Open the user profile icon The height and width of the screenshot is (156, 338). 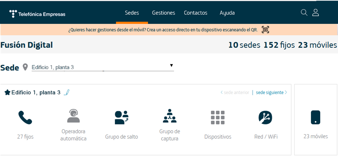[316, 13]
